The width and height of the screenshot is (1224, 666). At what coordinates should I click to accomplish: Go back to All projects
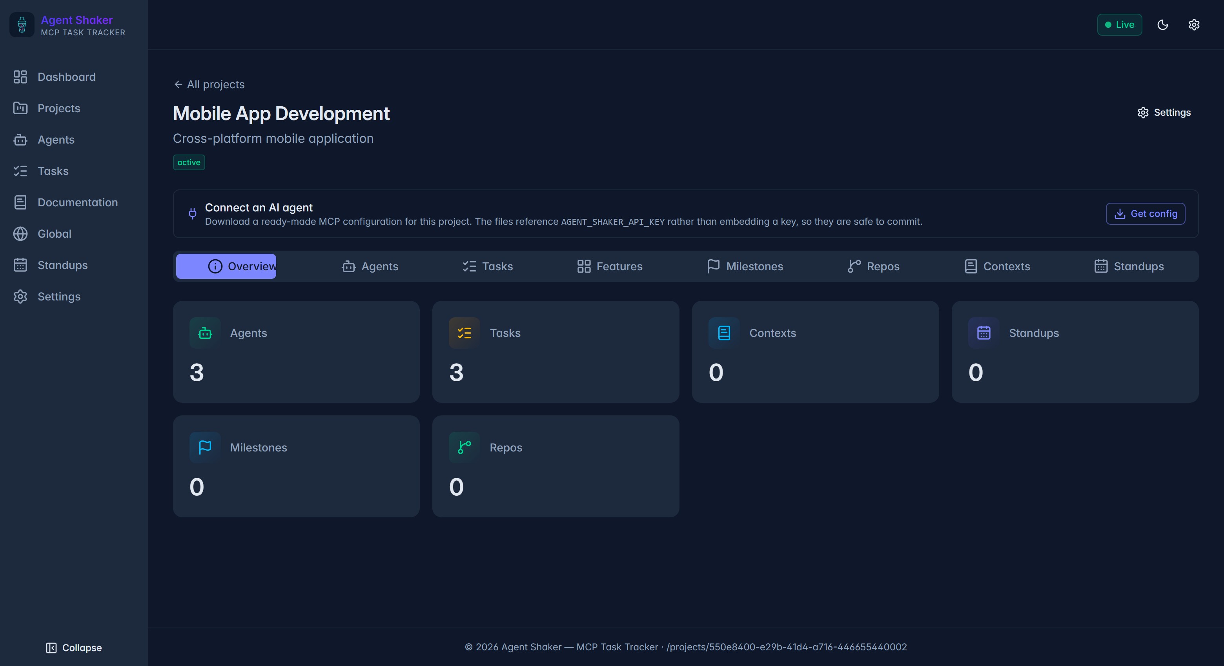(x=209, y=85)
